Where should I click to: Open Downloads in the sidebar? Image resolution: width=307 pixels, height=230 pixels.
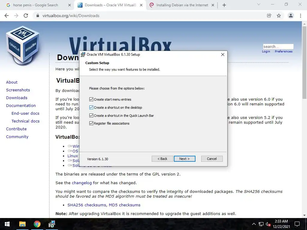click(x=17, y=98)
